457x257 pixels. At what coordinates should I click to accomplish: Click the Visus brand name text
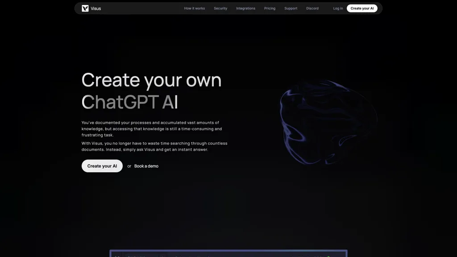(96, 8)
